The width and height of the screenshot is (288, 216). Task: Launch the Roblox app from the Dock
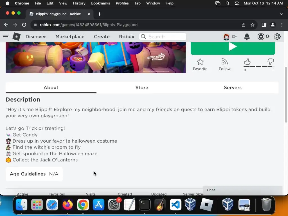pyautogui.click(x=206, y=205)
